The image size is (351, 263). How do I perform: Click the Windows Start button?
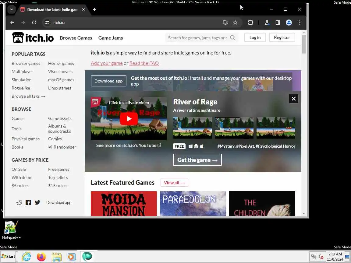(8, 257)
